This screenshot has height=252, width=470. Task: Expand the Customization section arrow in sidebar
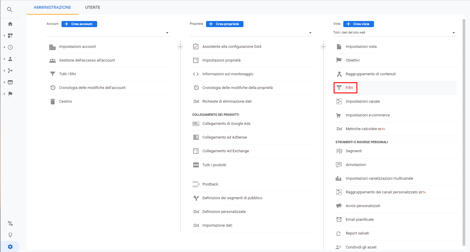(4, 36)
